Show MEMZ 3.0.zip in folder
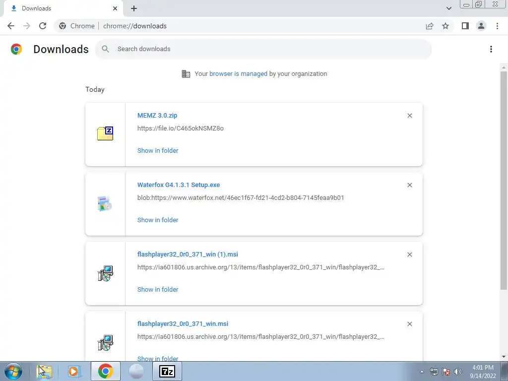 pos(158,150)
